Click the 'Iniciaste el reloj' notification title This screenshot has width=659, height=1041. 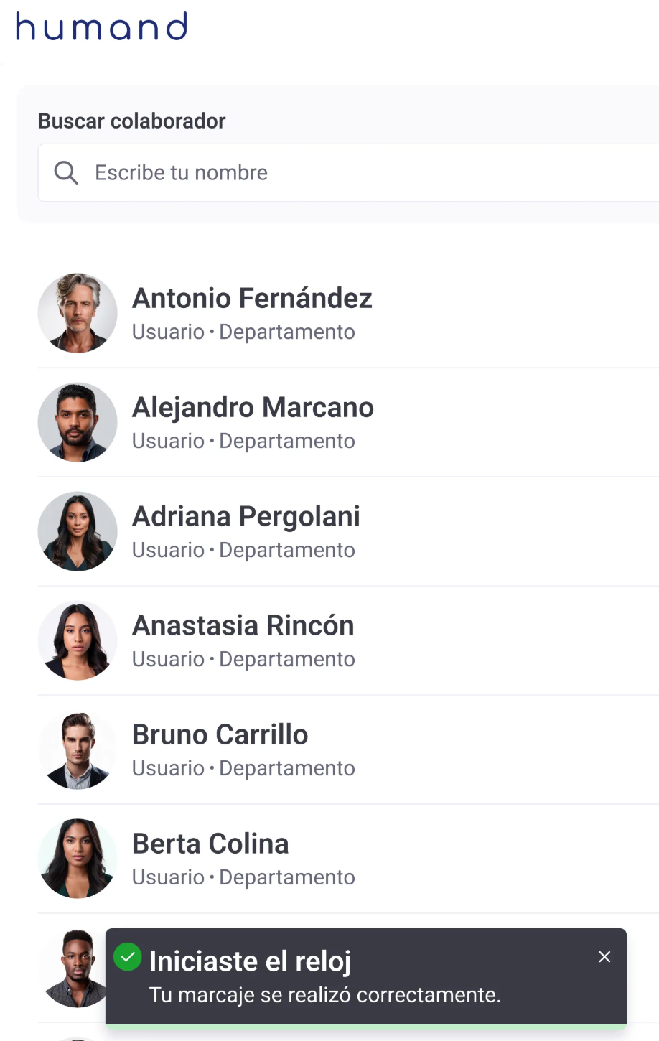250,961
